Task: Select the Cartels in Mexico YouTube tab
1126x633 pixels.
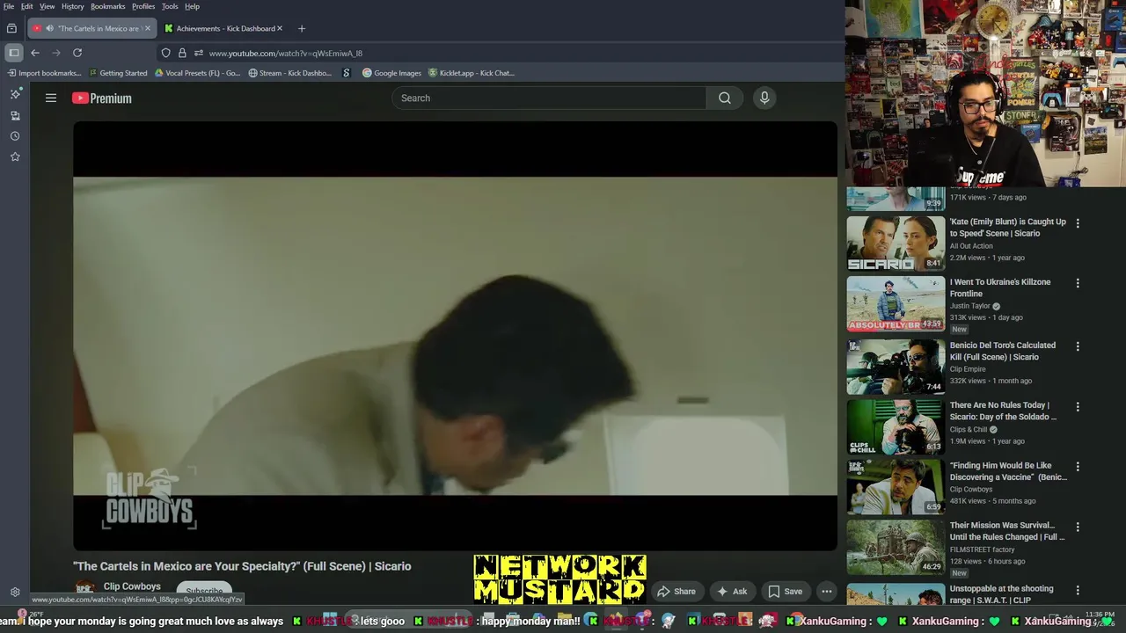Action: coord(92,28)
